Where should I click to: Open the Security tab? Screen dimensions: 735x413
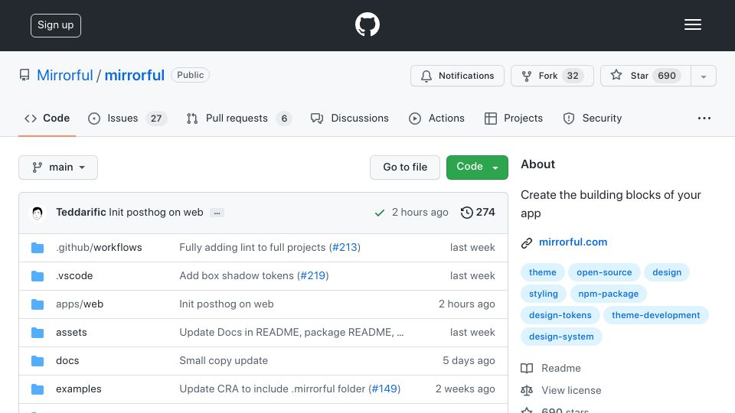[592, 118]
